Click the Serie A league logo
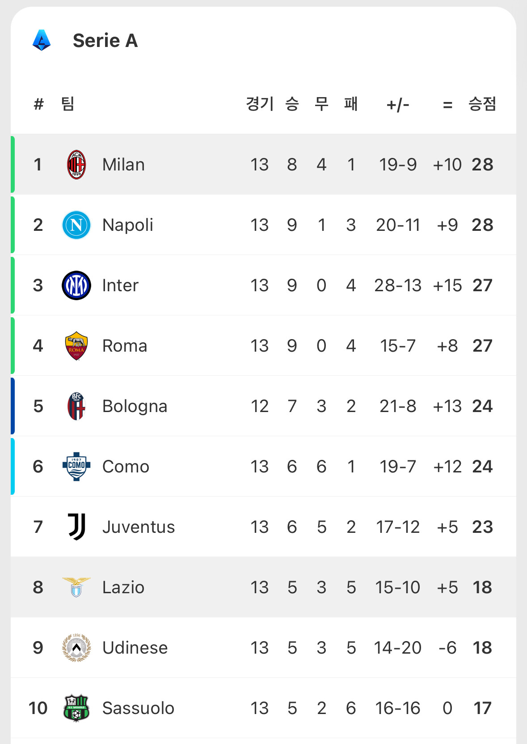Image resolution: width=527 pixels, height=744 pixels. click(42, 40)
